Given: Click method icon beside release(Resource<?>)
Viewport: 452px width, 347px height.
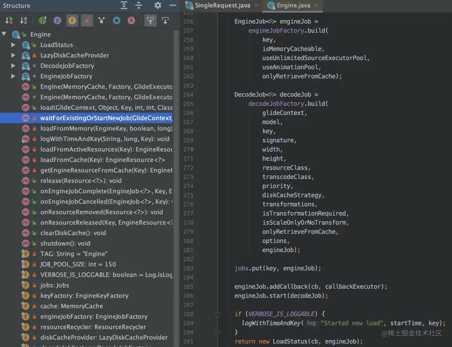Looking at the screenshot, I should coord(25,181).
